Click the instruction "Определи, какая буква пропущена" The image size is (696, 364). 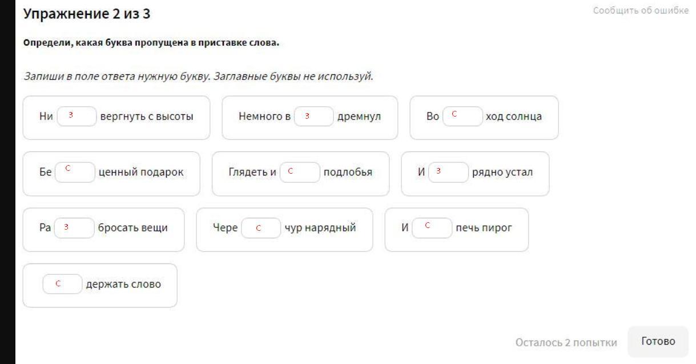pos(151,43)
